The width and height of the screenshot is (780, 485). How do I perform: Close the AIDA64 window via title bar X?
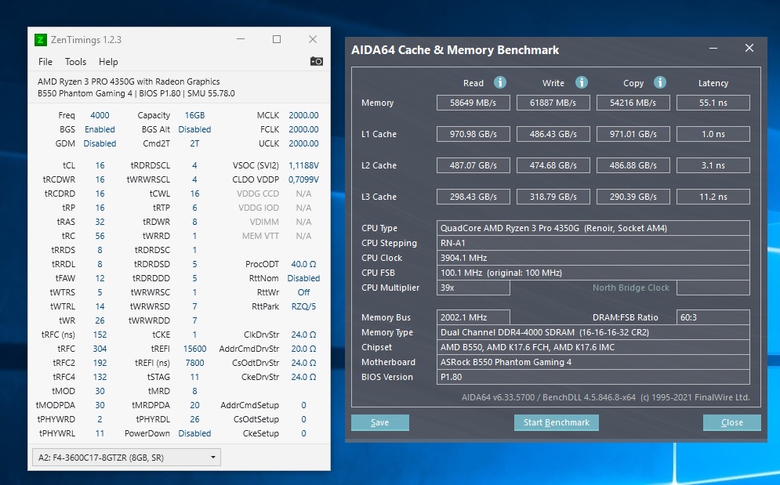click(x=749, y=49)
